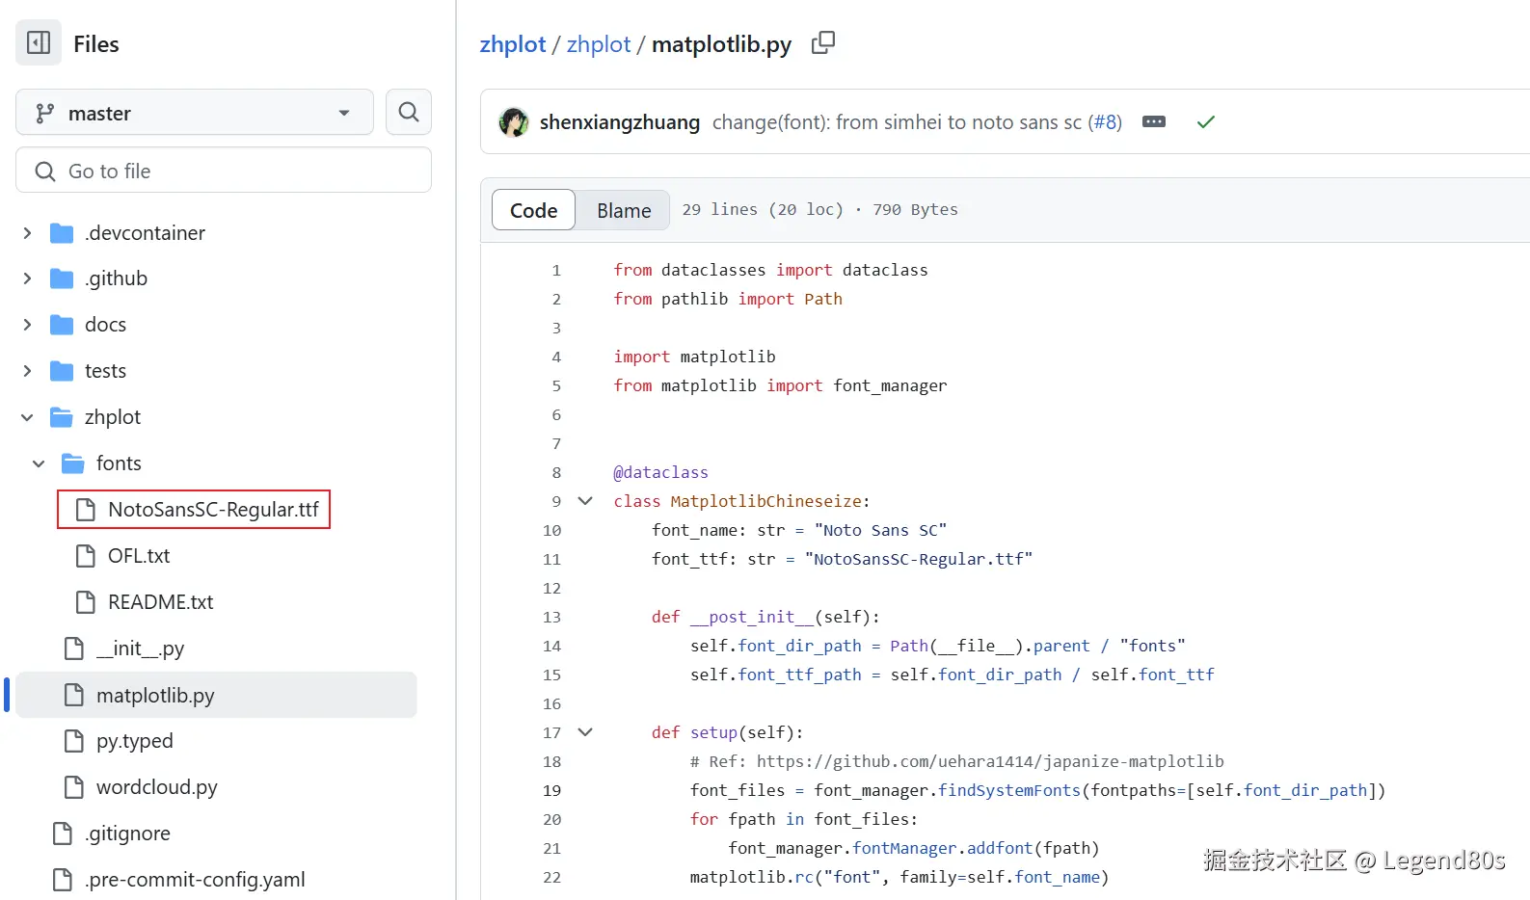Open the master branch dropdown

click(x=195, y=113)
